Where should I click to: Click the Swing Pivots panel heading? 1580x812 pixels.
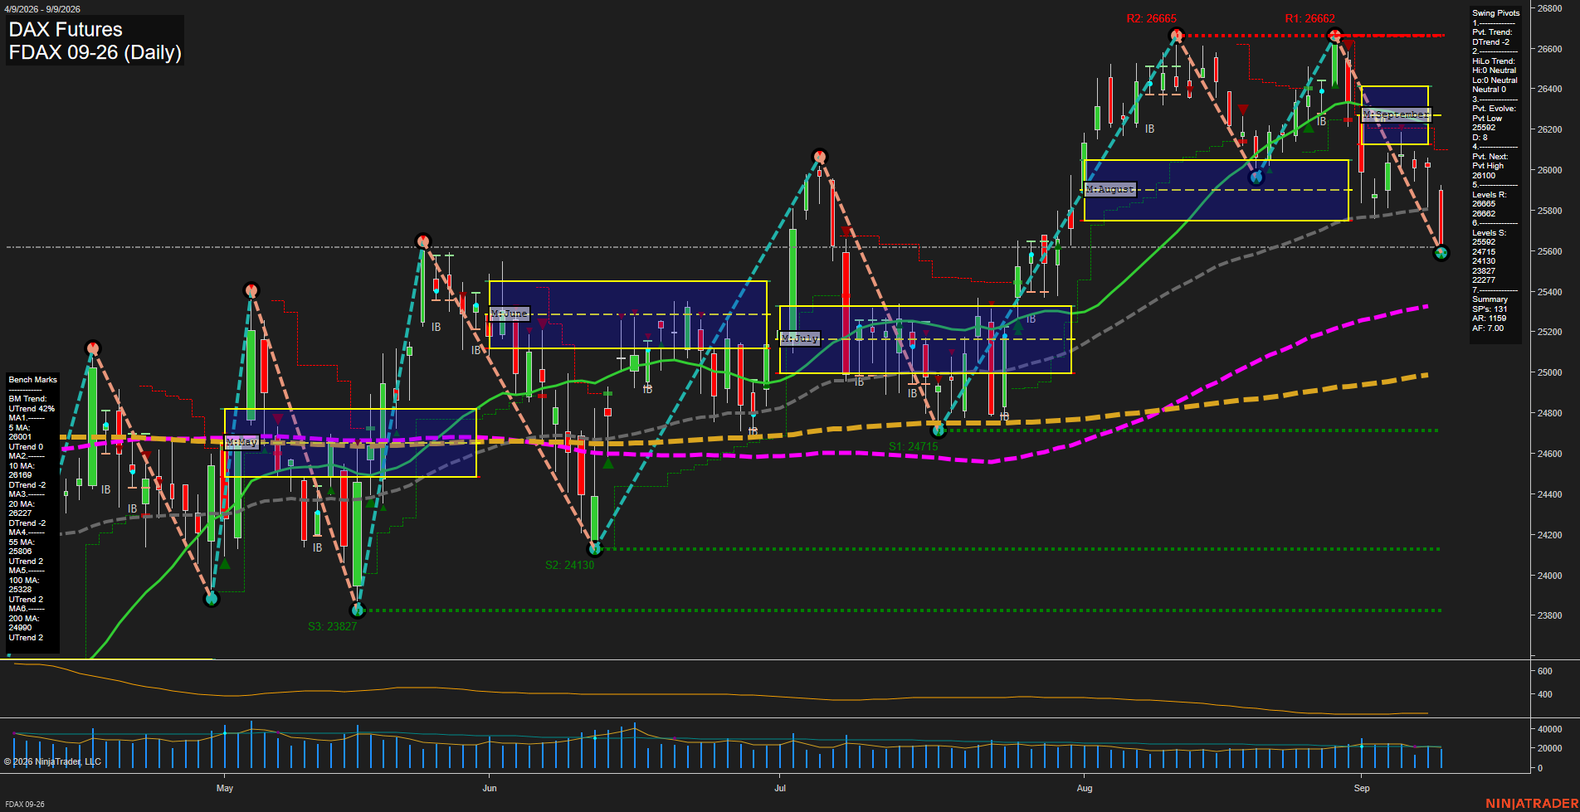click(1495, 13)
